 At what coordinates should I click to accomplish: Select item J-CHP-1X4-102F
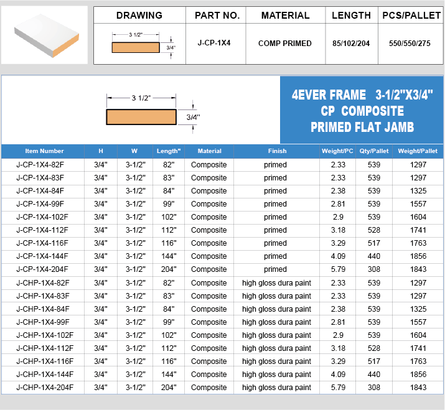[x=45, y=335]
